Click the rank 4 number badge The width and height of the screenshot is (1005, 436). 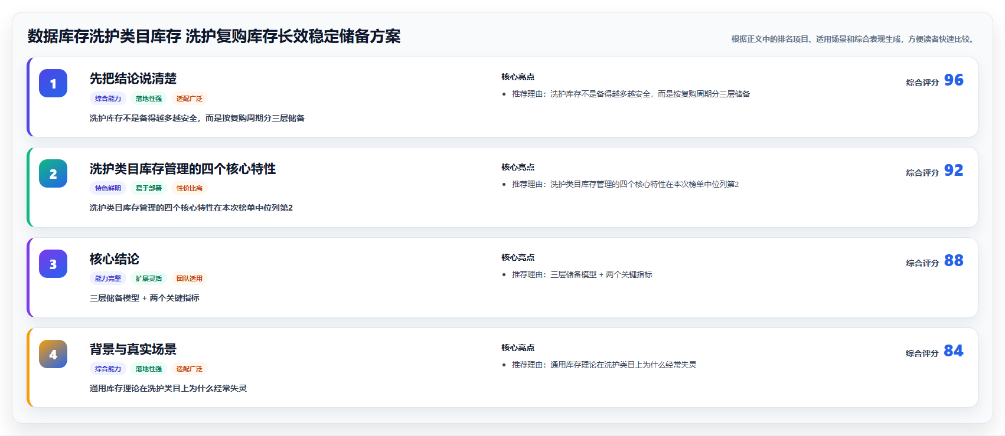[x=53, y=354]
